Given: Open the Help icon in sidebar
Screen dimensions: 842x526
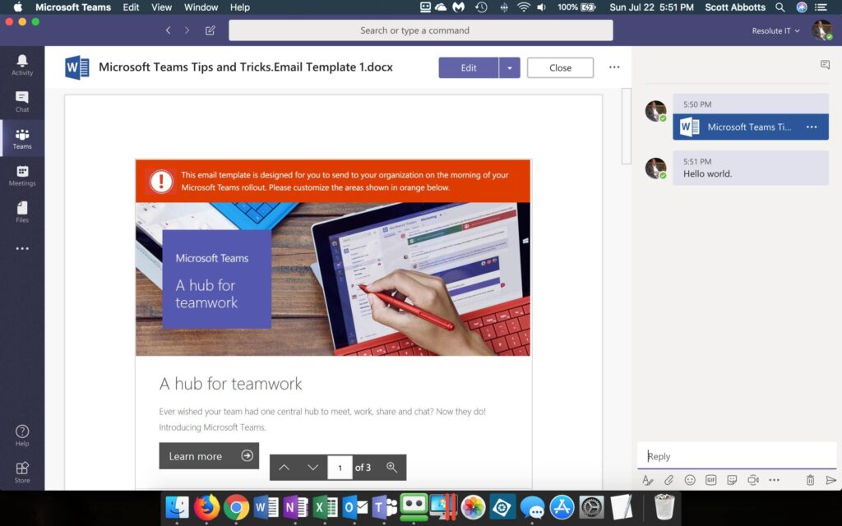Looking at the screenshot, I should pyautogui.click(x=22, y=436).
